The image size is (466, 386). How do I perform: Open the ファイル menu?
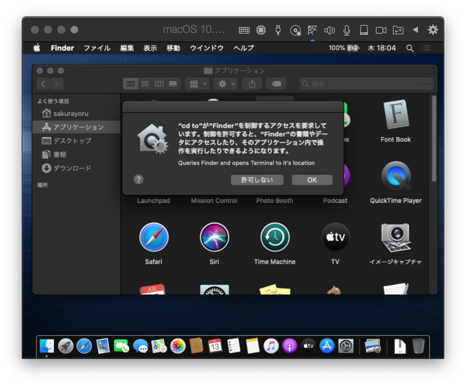pos(97,48)
